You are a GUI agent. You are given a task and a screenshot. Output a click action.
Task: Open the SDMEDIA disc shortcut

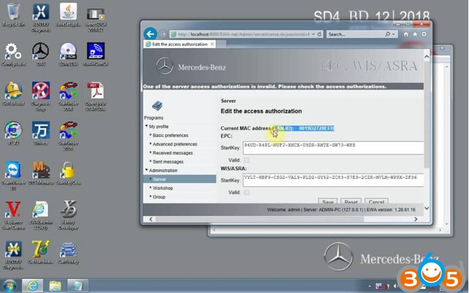tap(68, 55)
